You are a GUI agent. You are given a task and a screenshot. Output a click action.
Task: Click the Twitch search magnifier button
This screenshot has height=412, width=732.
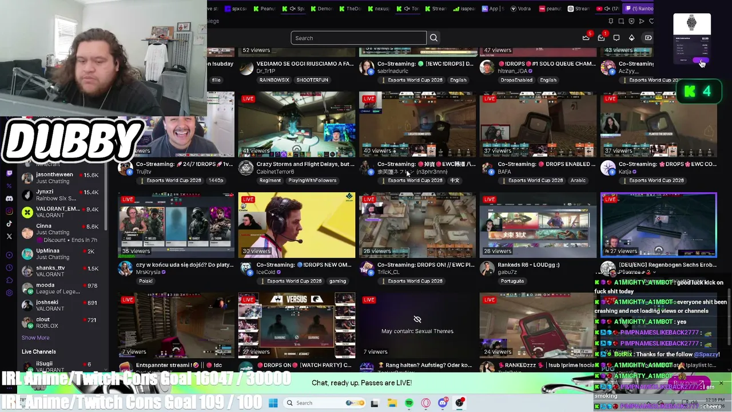pos(433,38)
